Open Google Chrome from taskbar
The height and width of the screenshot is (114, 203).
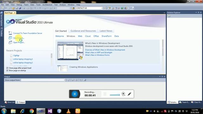31,111
